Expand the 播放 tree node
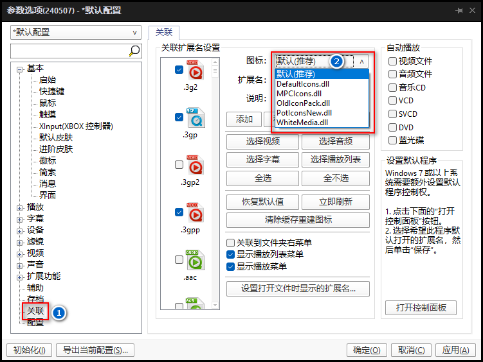The height and width of the screenshot is (362, 483). tap(20, 207)
